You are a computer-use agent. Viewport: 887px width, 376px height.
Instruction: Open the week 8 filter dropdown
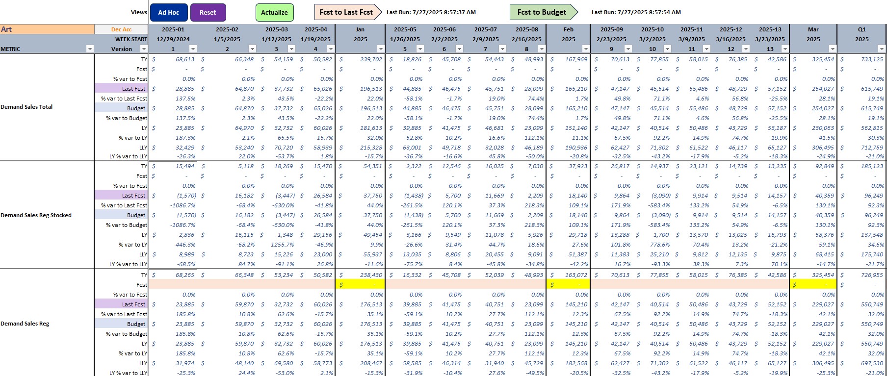pos(542,49)
